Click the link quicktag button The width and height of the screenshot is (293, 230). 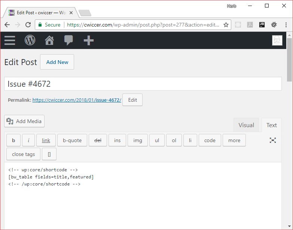point(46,140)
